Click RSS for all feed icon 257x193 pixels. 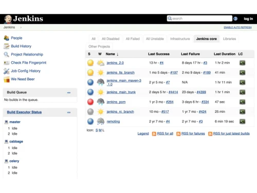pos(154,134)
